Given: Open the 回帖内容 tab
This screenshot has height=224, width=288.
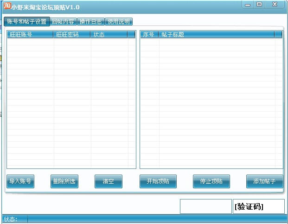Looking at the screenshot, I should 63,22.
